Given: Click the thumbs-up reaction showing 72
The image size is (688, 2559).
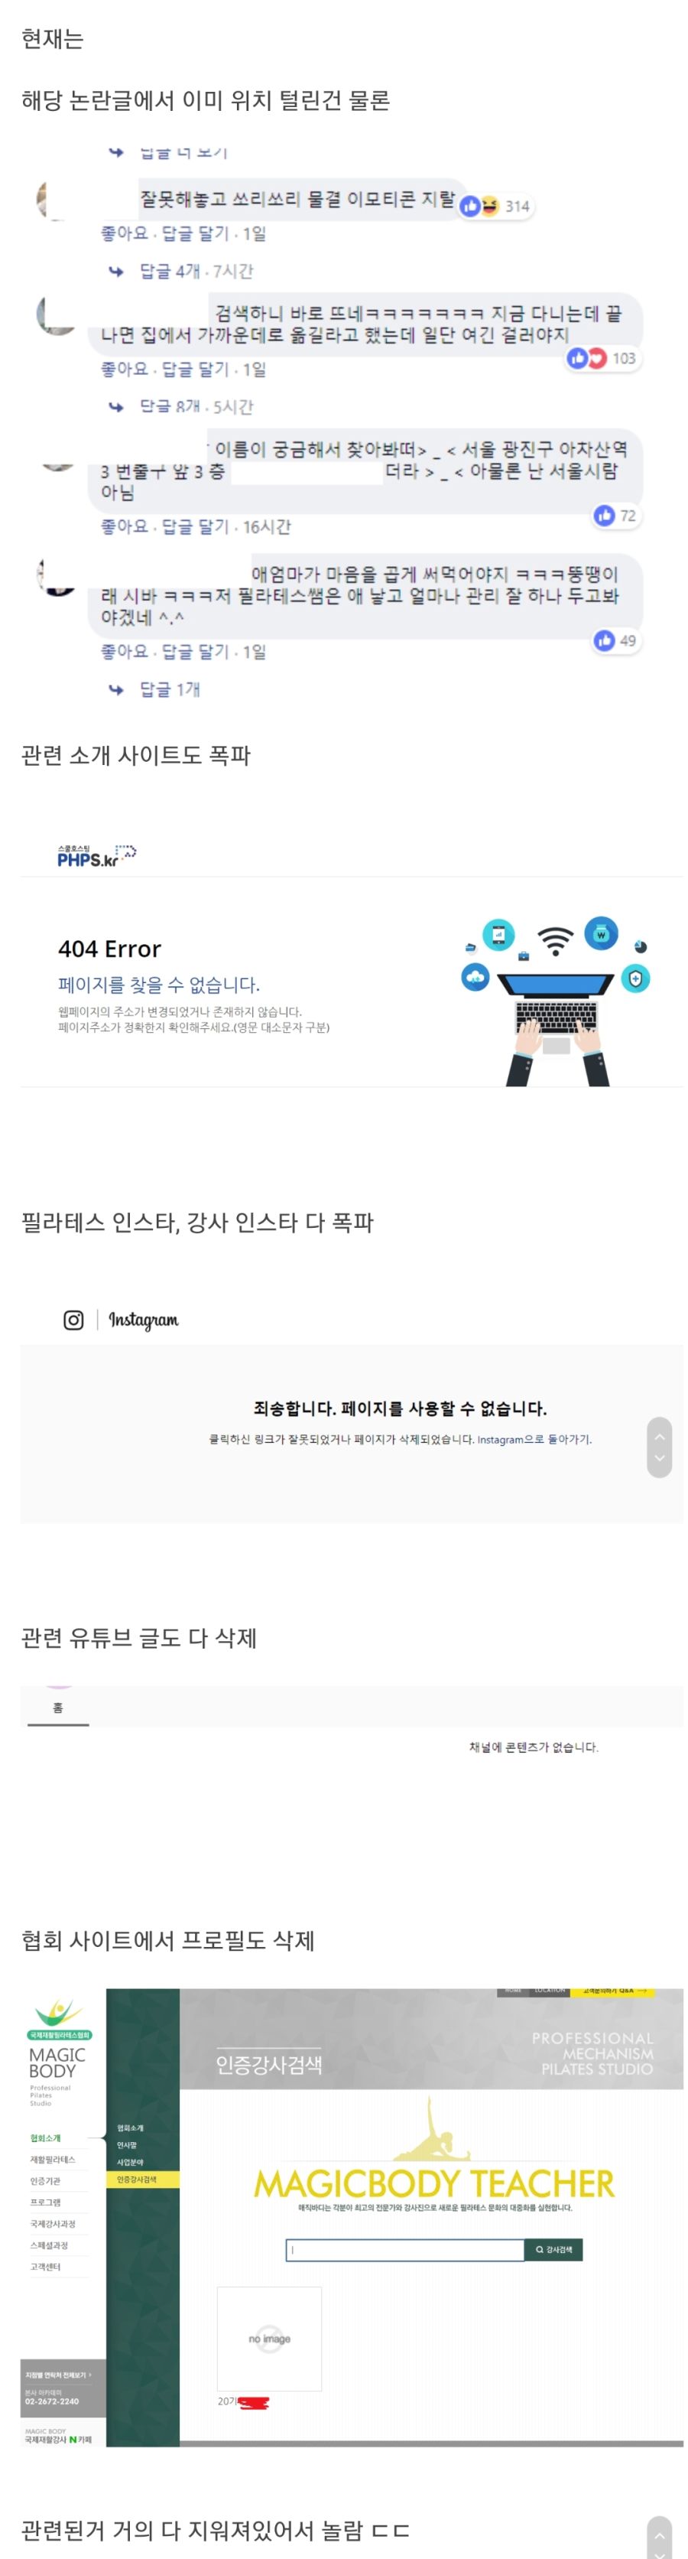Looking at the screenshot, I should [x=615, y=515].
